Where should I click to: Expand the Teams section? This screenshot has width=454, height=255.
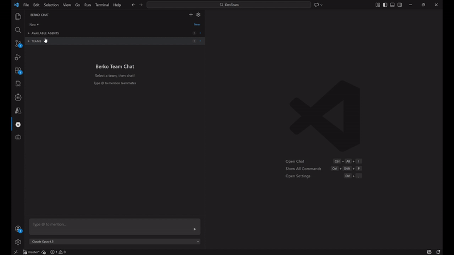coord(115,41)
